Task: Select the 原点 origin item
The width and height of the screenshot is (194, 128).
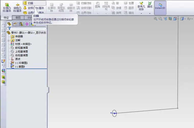Action: (x=16, y=59)
